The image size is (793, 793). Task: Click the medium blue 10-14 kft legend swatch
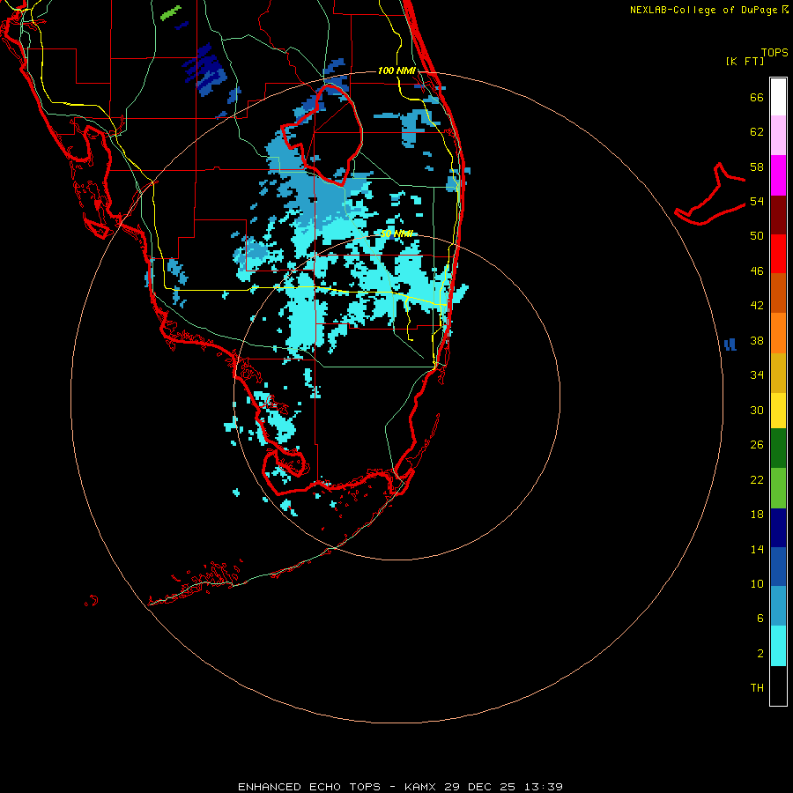pos(778,567)
